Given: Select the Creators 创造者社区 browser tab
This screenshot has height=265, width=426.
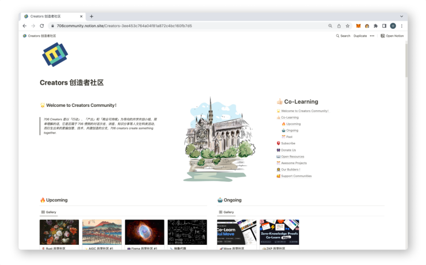Looking at the screenshot, I should pyautogui.click(x=53, y=16).
